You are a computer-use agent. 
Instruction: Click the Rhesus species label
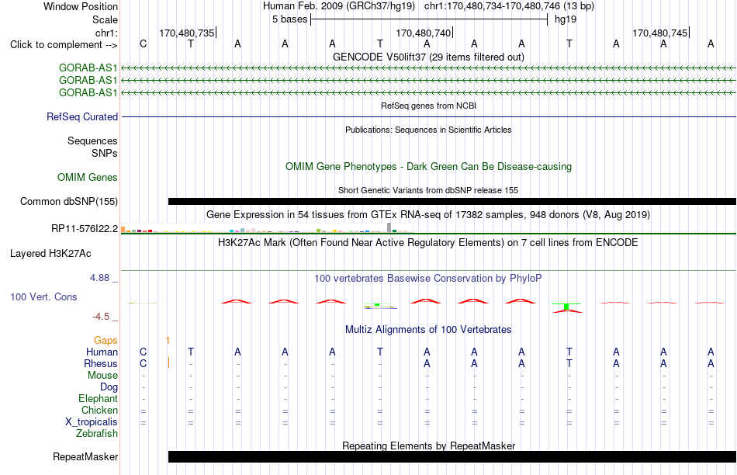(x=101, y=363)
